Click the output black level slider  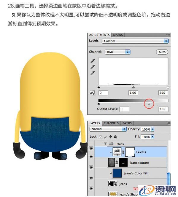coord(99,104)
